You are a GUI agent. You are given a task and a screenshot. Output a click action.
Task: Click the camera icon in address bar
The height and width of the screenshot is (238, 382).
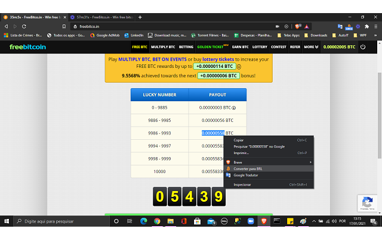277,26
